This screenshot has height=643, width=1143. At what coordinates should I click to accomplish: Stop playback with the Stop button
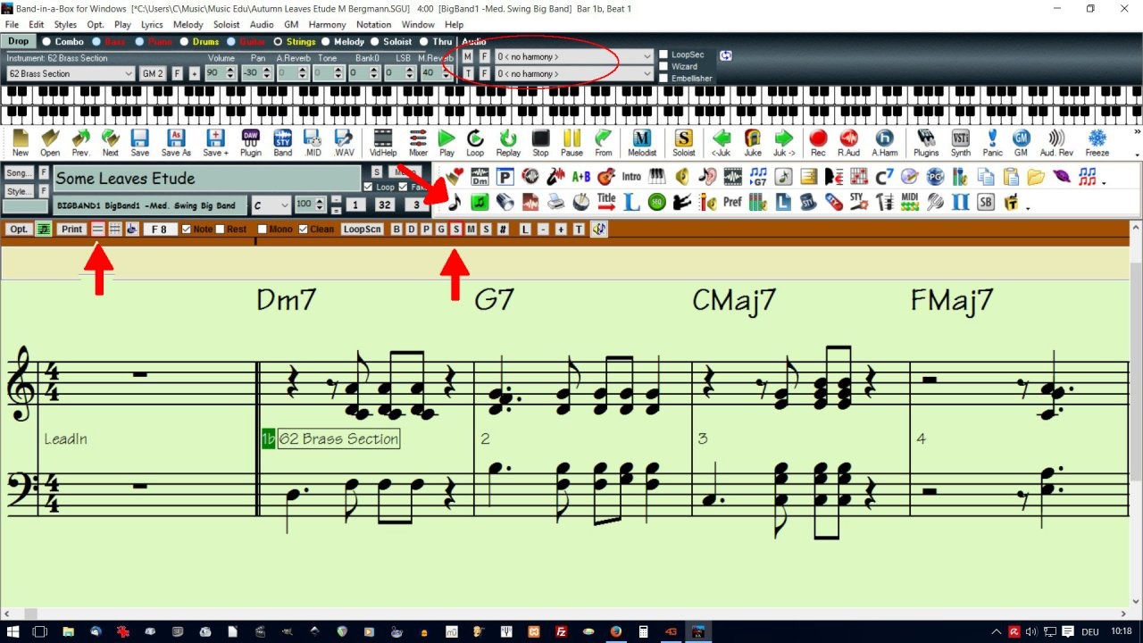pyautogui.click(x=540, y=143)
